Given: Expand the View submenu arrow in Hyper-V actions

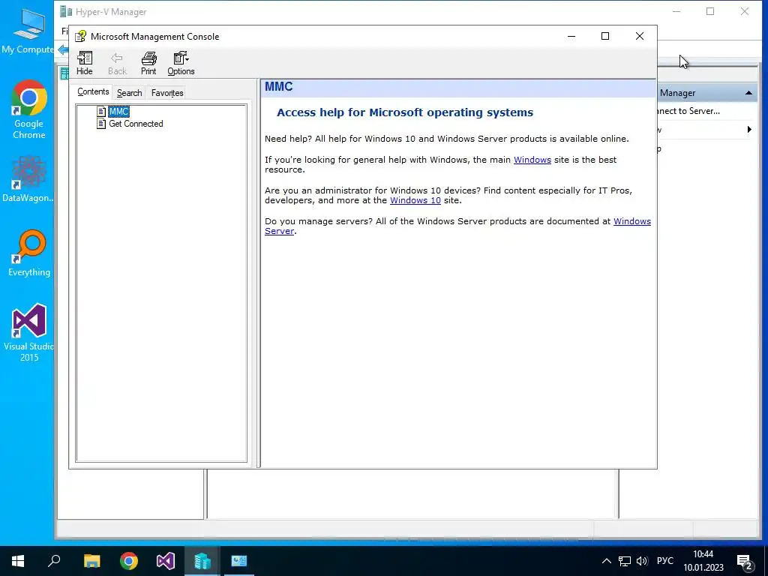Looking at the screenshot, I should [x=749, y=130].
